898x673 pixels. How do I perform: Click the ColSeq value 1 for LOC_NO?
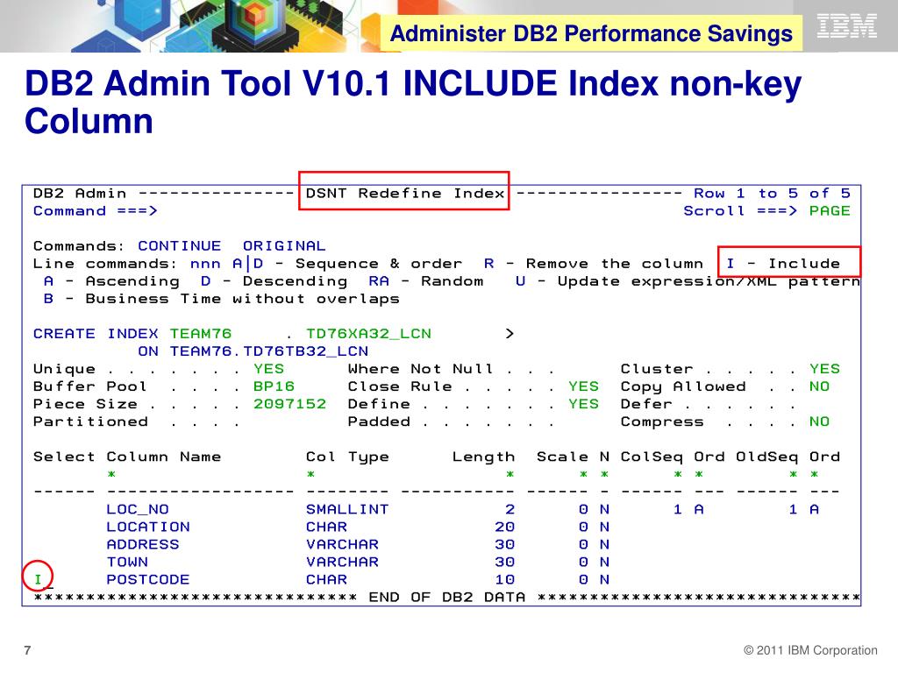click(678, 509)
